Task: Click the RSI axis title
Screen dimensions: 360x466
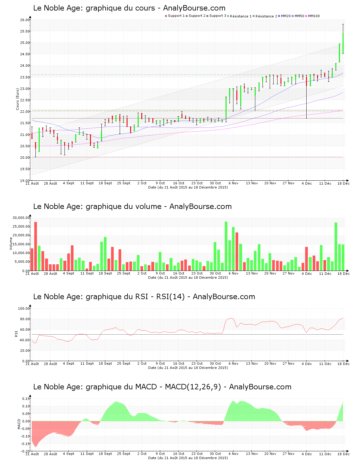Action: click(16, 334)
